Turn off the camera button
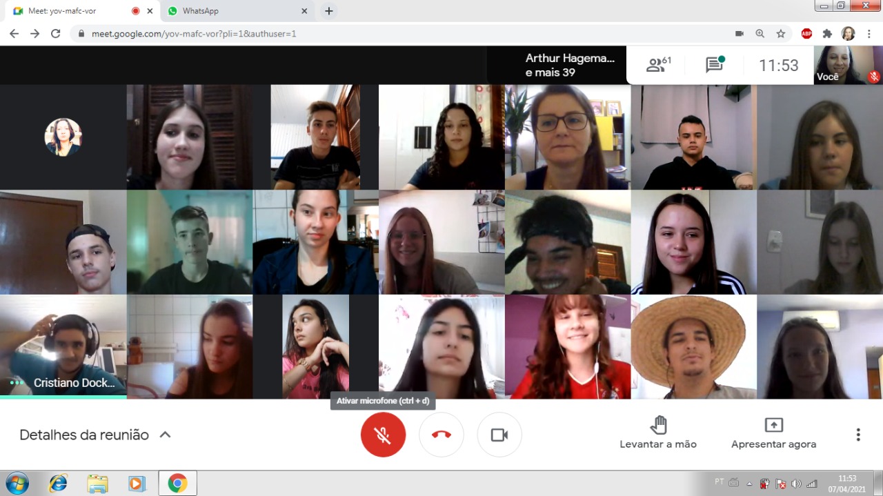Viewport: 883px width, 496px height. coord(499,435)
